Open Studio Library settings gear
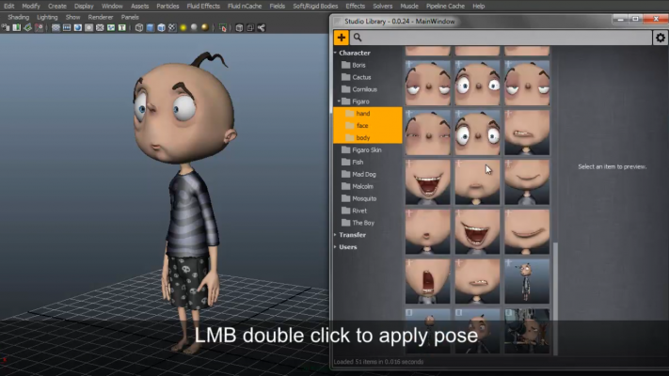This screenshot has width=669, height=376. coord(660,38)
